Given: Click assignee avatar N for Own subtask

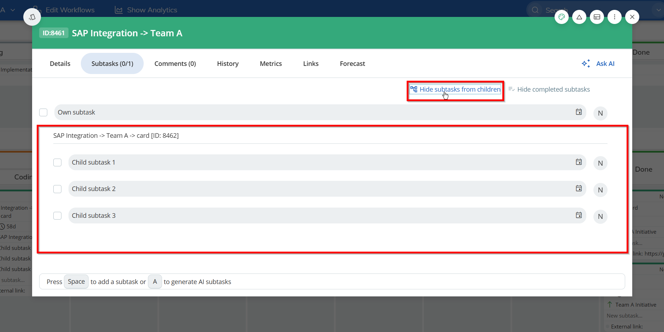Looking at the screenshot, I should pos(600,113).
